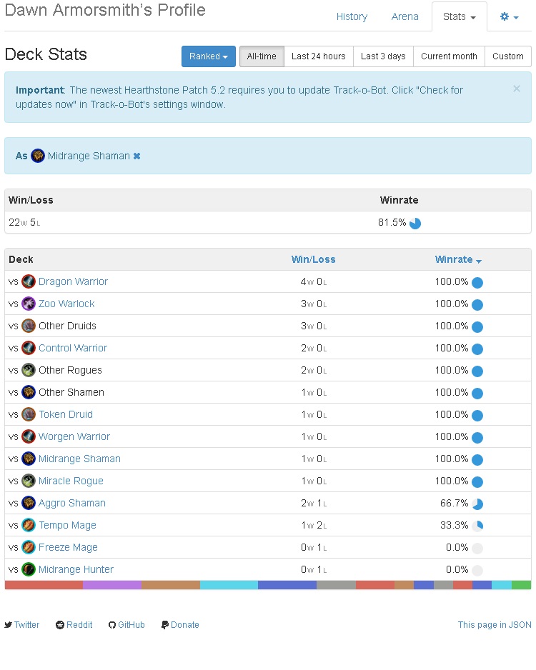The image size is (536, 670).
Task: Dismiss the Hearthstone patch notice
Action: [x=517, y=89]
